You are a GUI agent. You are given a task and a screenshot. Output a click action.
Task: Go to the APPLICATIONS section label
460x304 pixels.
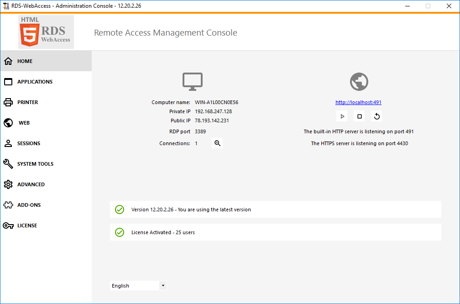35,82
